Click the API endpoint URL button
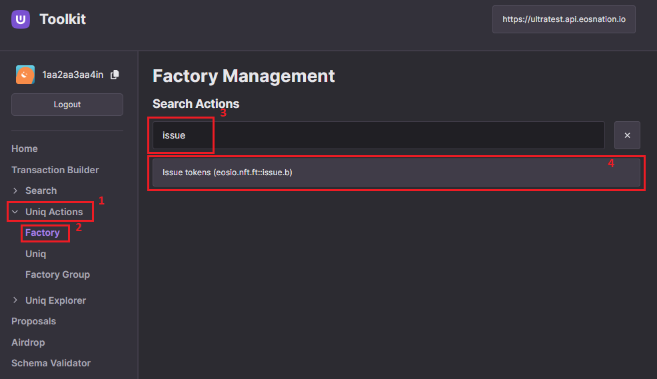The height and width of the screenshot is (379, 657). point(564,19)
